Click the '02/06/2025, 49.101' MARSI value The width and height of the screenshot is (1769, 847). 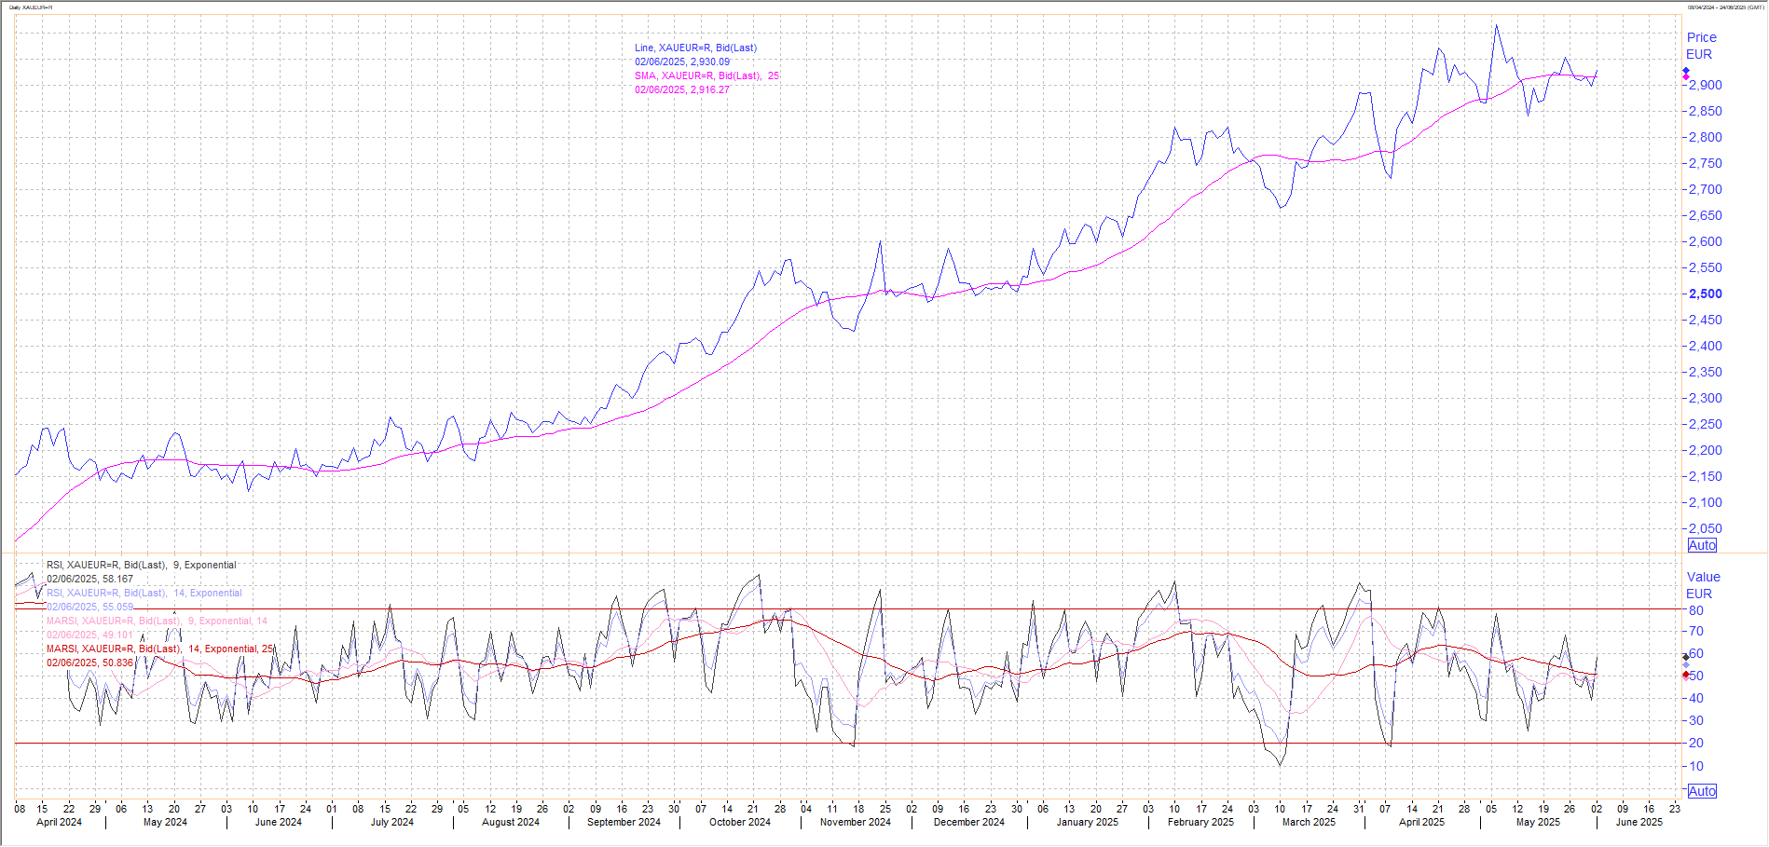pos(89,635)
